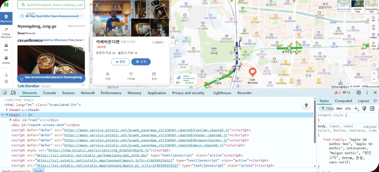Open 거리뷰 street view from place card
This screenshot has width=379, height=172.
pos(131,76)
